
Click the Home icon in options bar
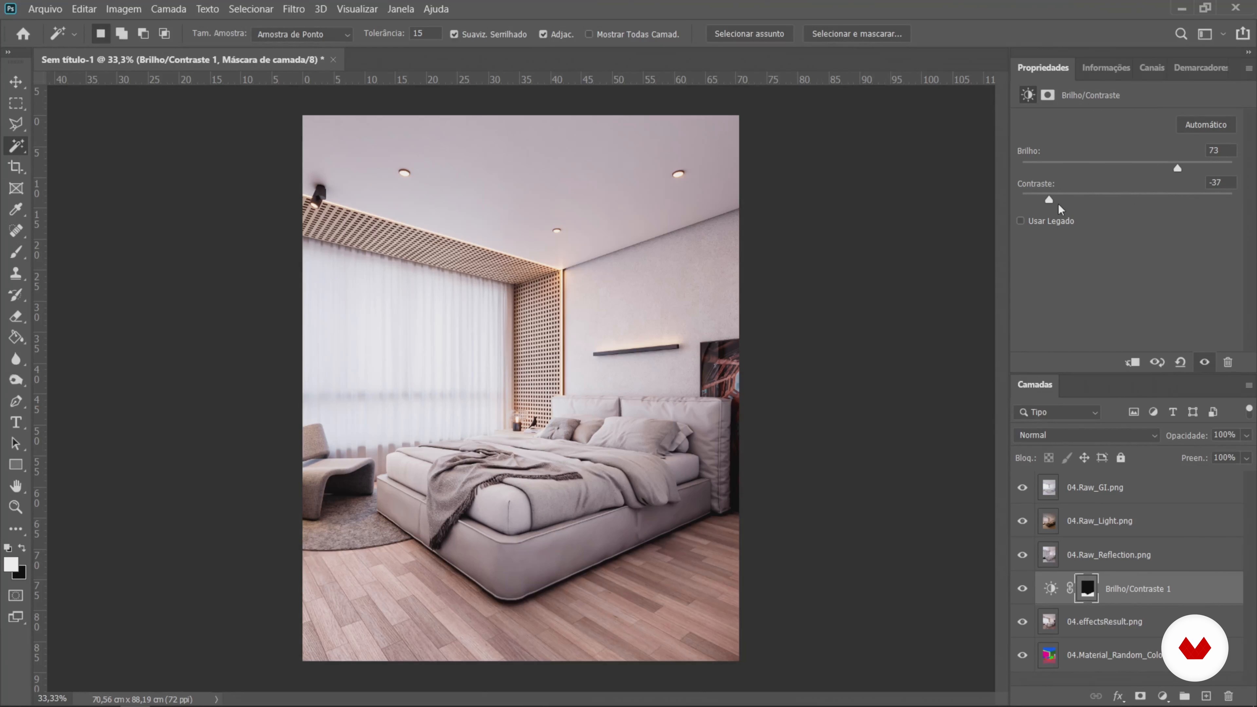coord(23,34)
